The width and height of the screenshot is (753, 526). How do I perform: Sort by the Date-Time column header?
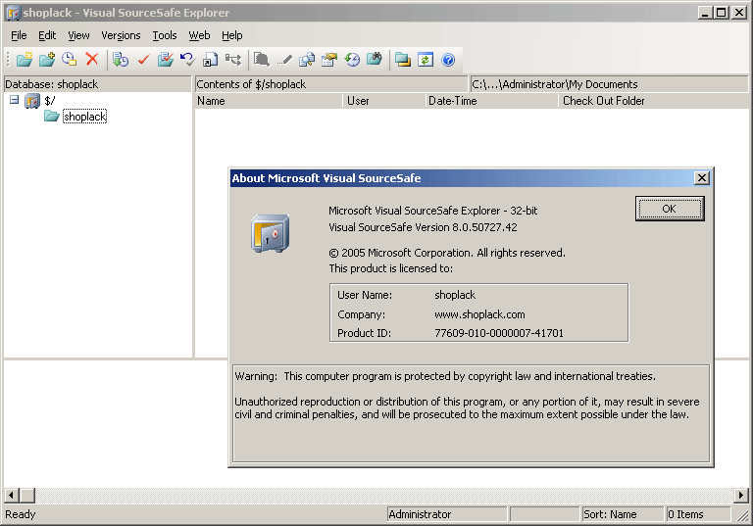(492, 101)
